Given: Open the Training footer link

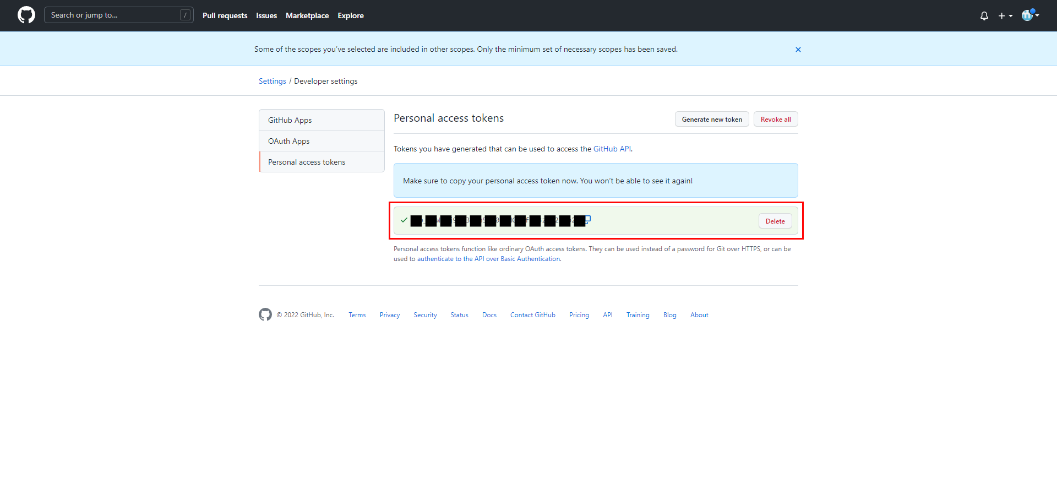Looking at the screenshot, I should tap(638, 315).
